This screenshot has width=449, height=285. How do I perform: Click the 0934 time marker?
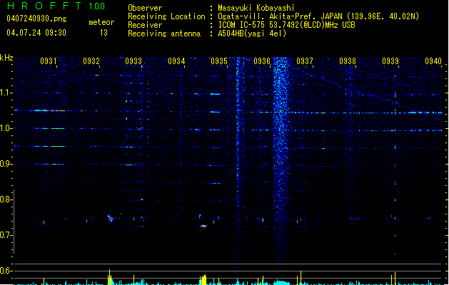tap(176, 61)
